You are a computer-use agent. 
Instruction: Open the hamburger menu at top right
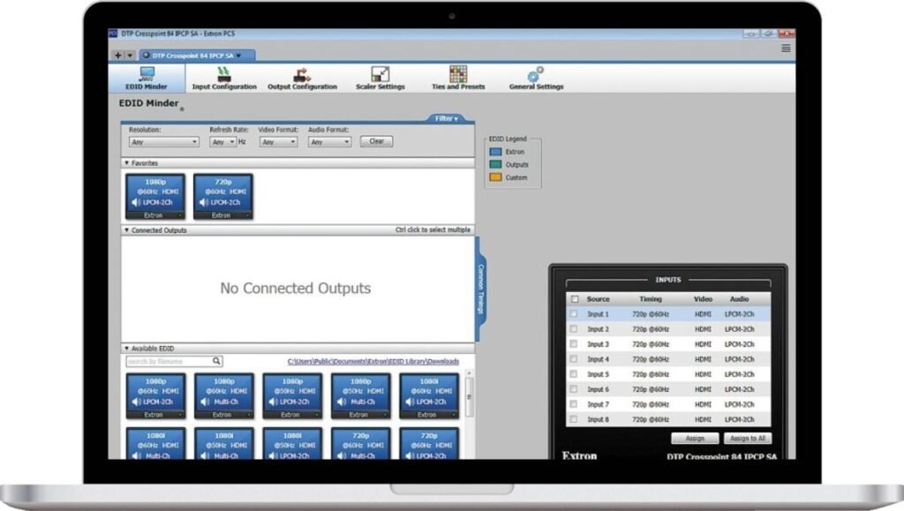[786, 49]
